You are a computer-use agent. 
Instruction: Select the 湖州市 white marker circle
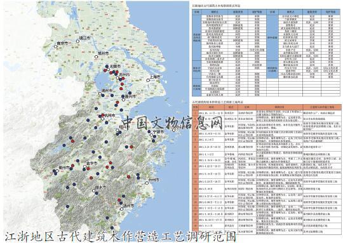click(x=100, y=93)
